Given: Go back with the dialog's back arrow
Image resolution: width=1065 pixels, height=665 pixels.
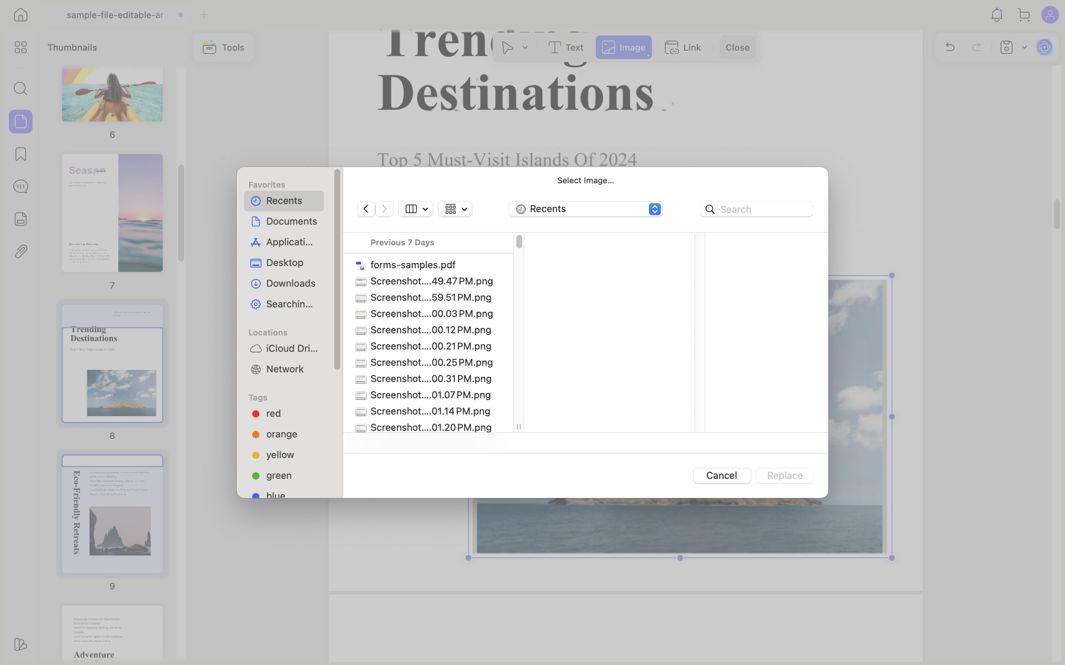Looking at the screenshot, I should pos(366,209).
